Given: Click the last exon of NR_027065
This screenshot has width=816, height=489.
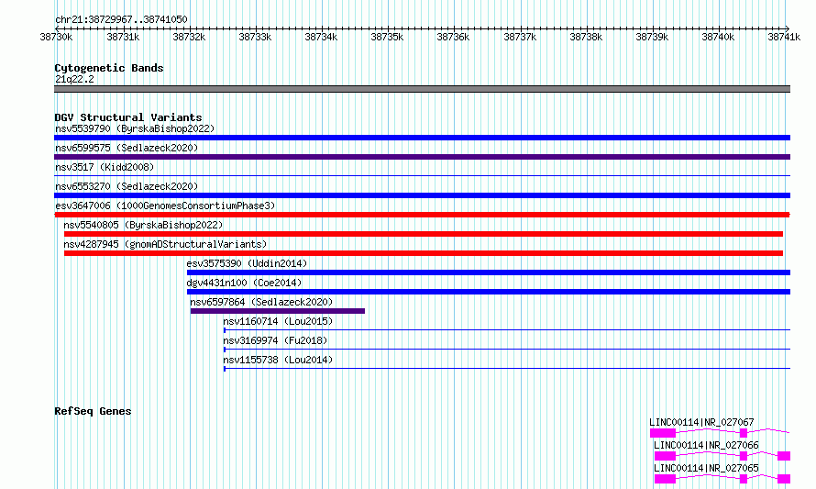Looking at the screenshot, I should coord(784,479).
